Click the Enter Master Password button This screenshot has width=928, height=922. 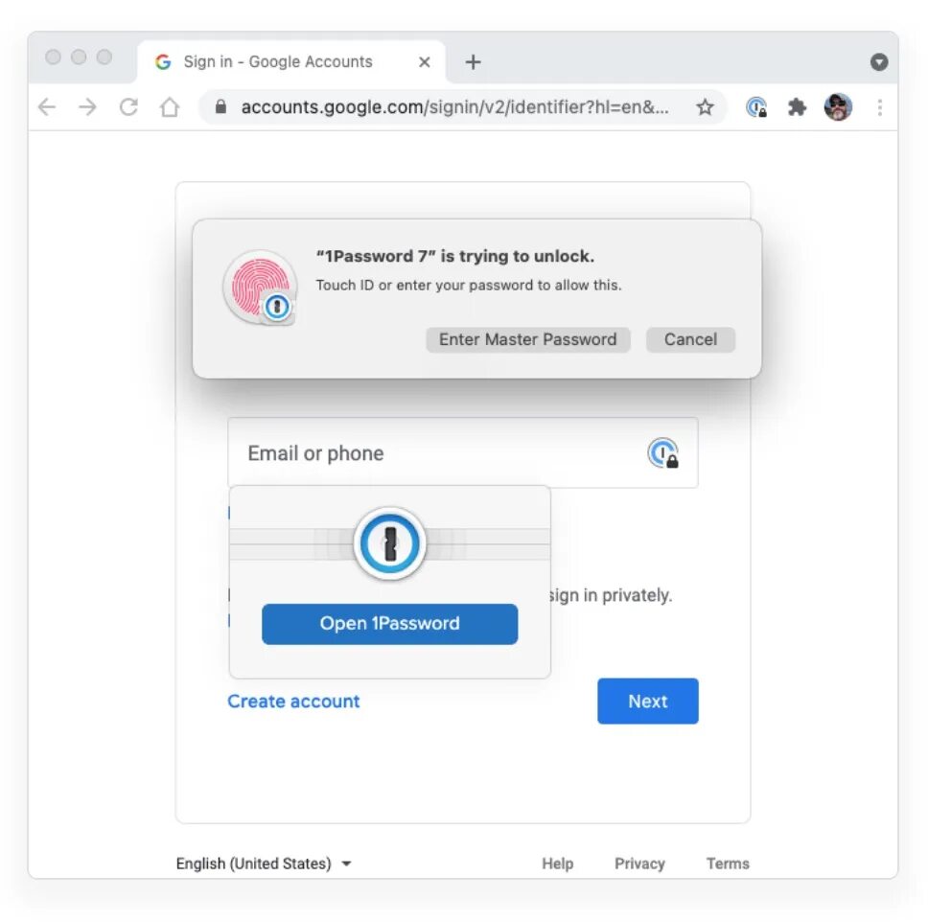(528, 339)
